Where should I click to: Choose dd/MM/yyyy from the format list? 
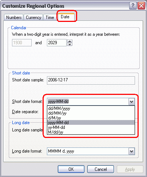(91, 108)
